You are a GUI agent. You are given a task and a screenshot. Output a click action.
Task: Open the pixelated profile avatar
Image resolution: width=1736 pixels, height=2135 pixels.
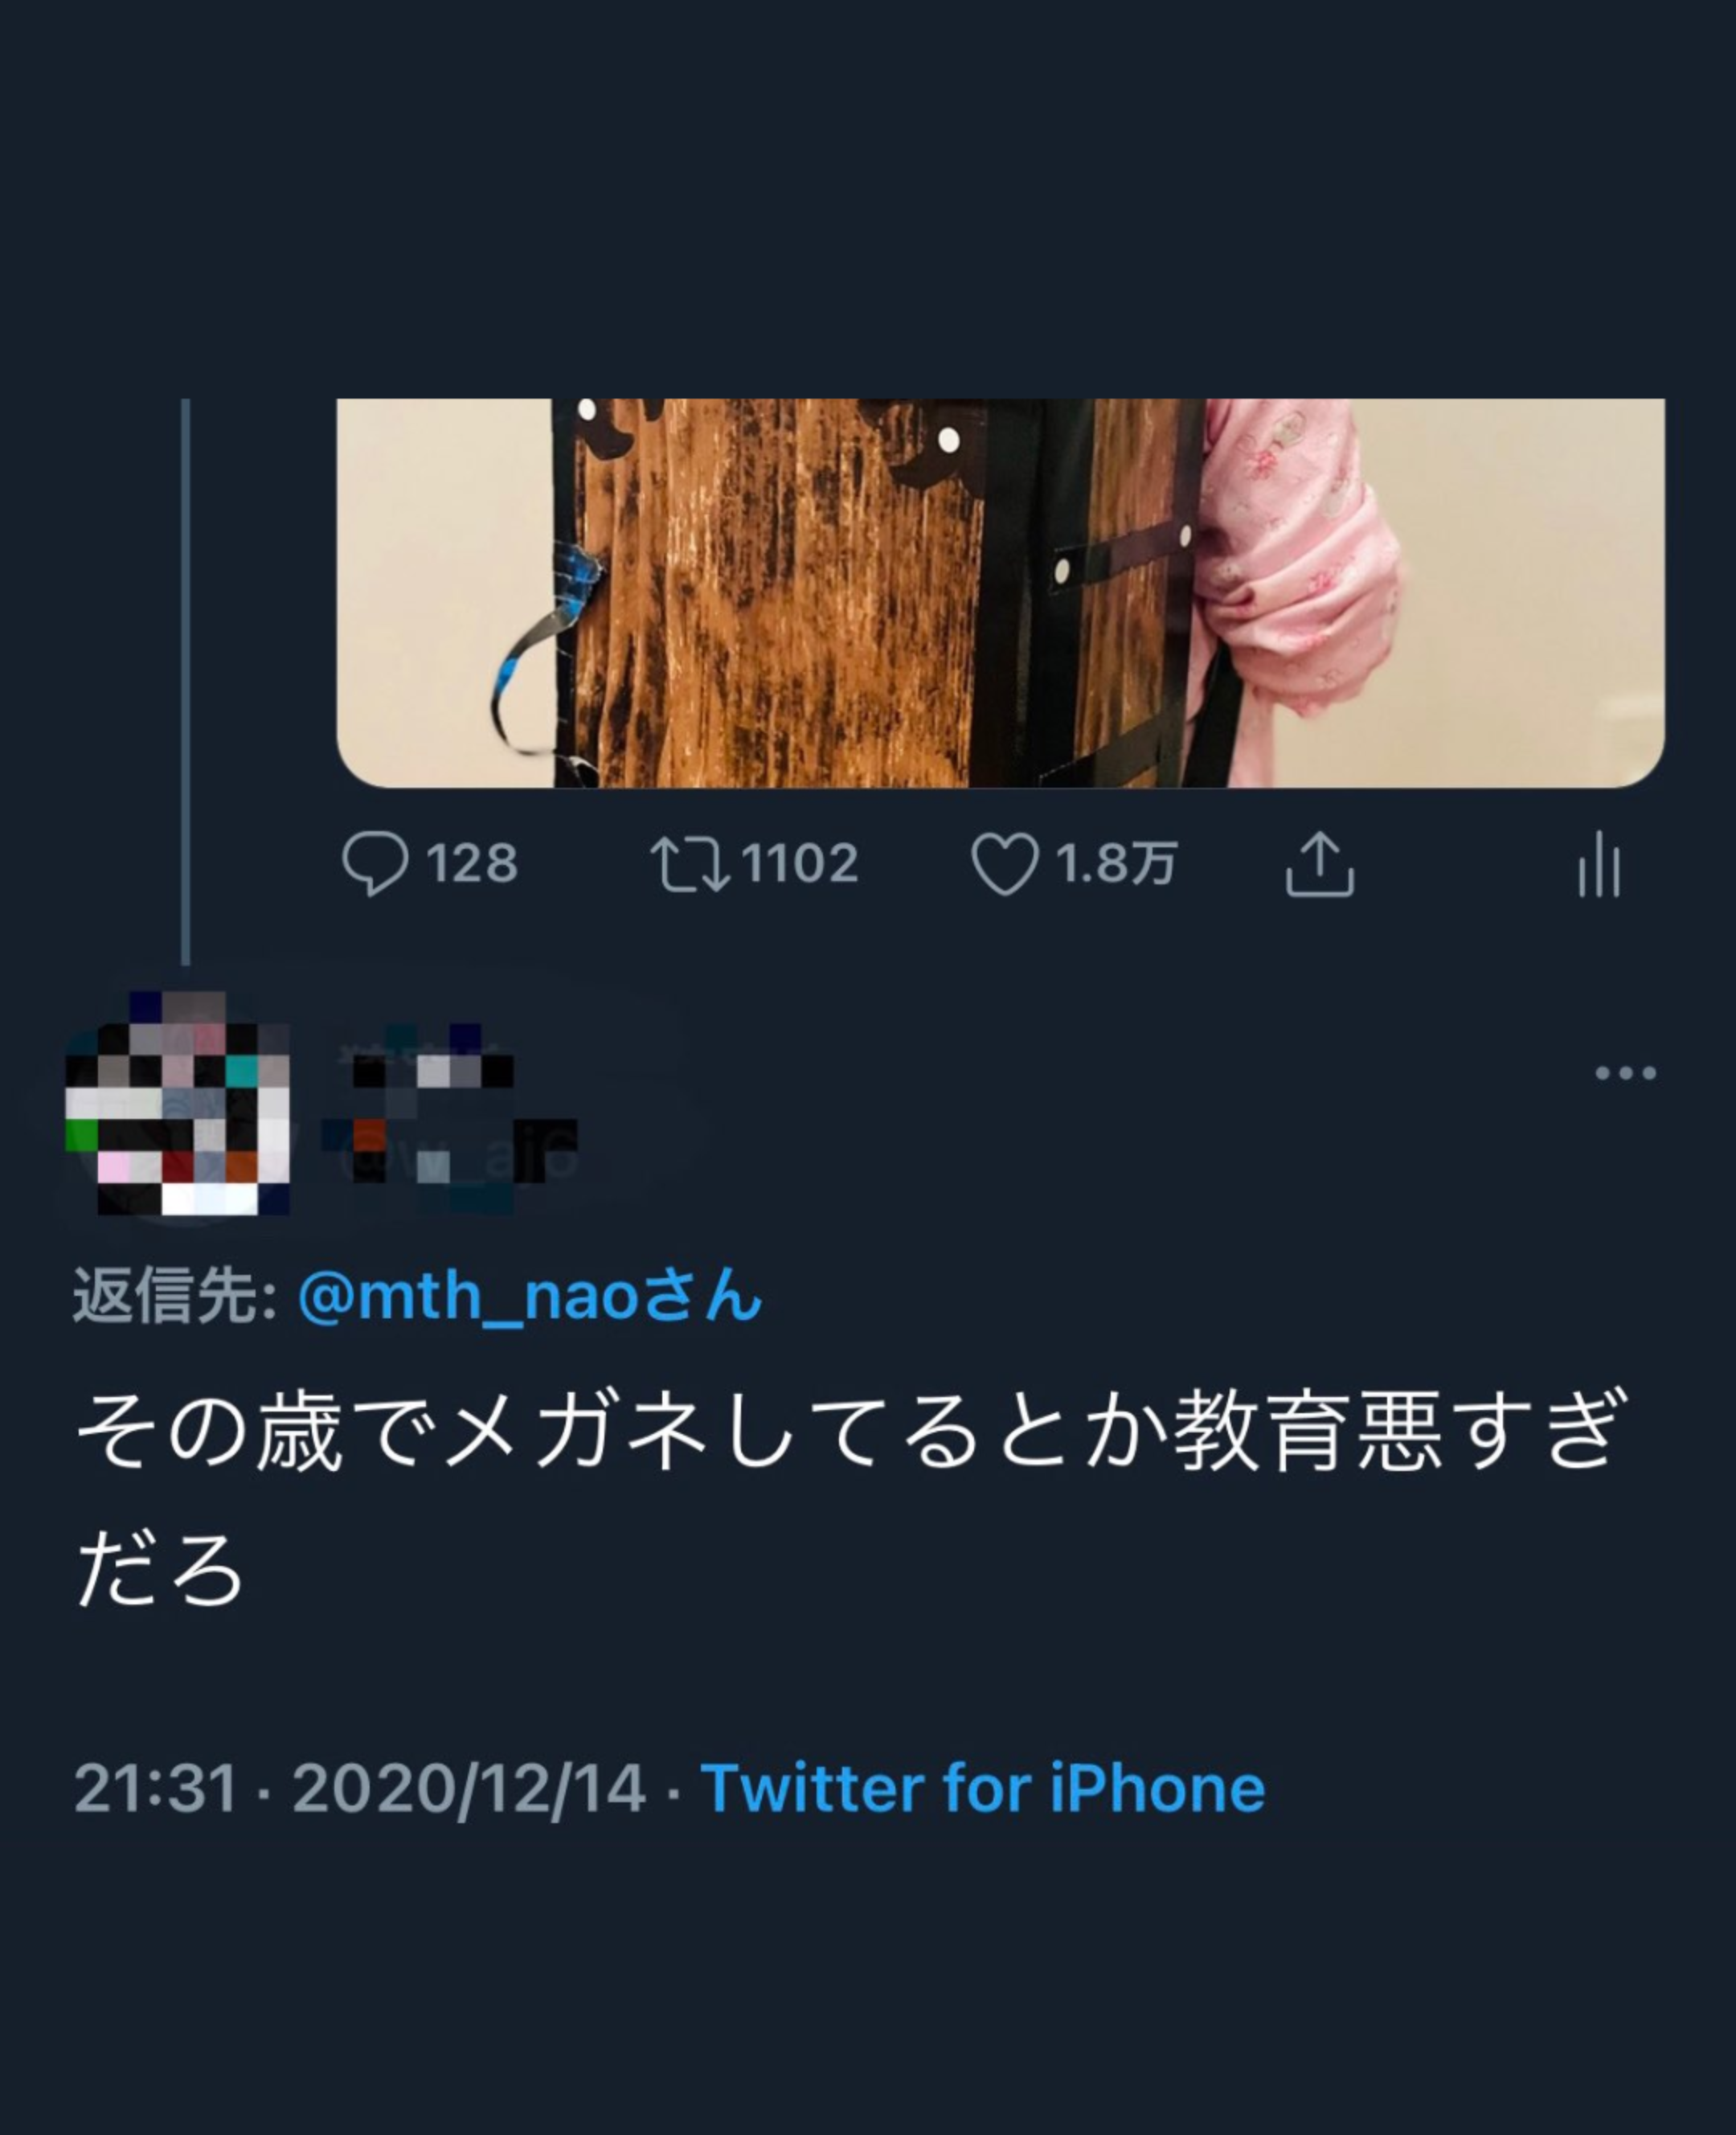178,1104
